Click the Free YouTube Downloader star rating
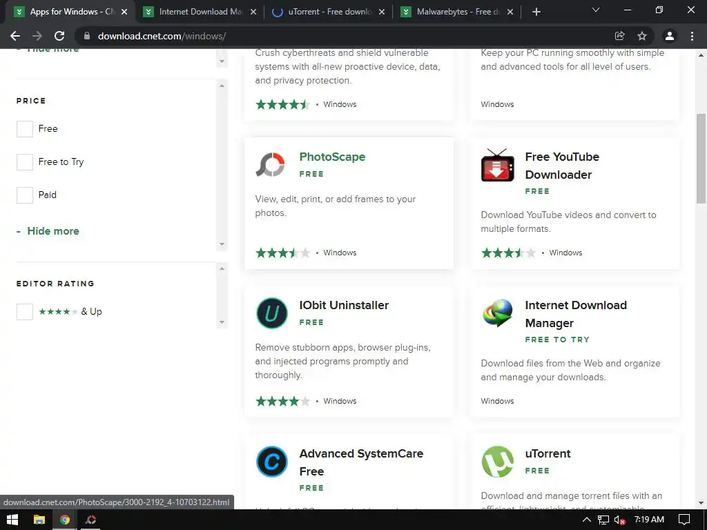 pos(508,253)
